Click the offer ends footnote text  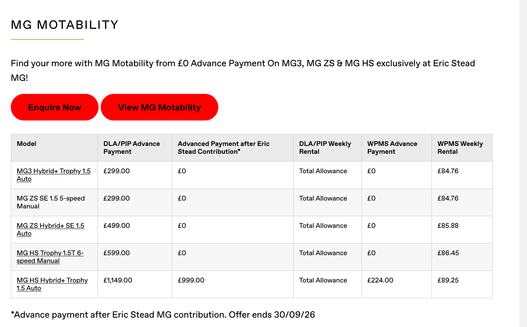163,315
